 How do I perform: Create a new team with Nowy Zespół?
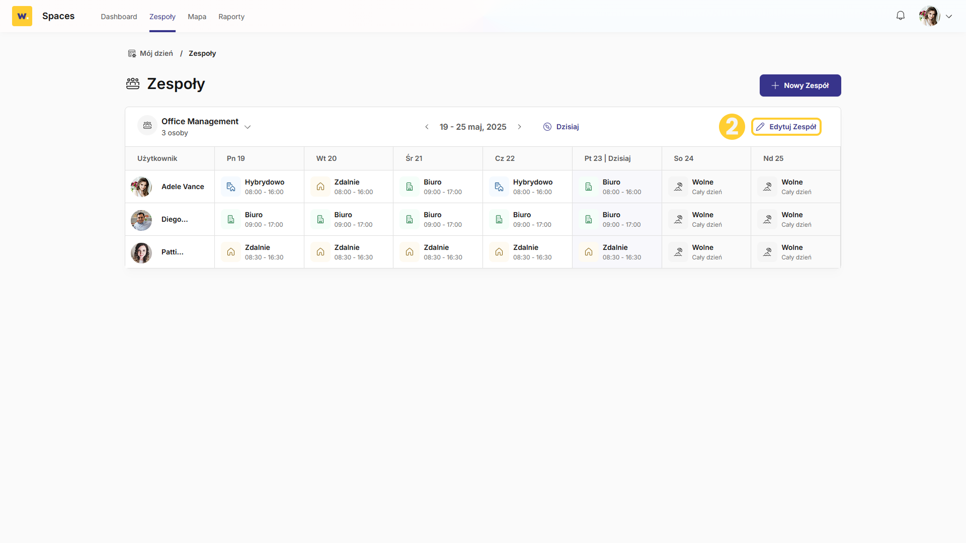[800, 85]
